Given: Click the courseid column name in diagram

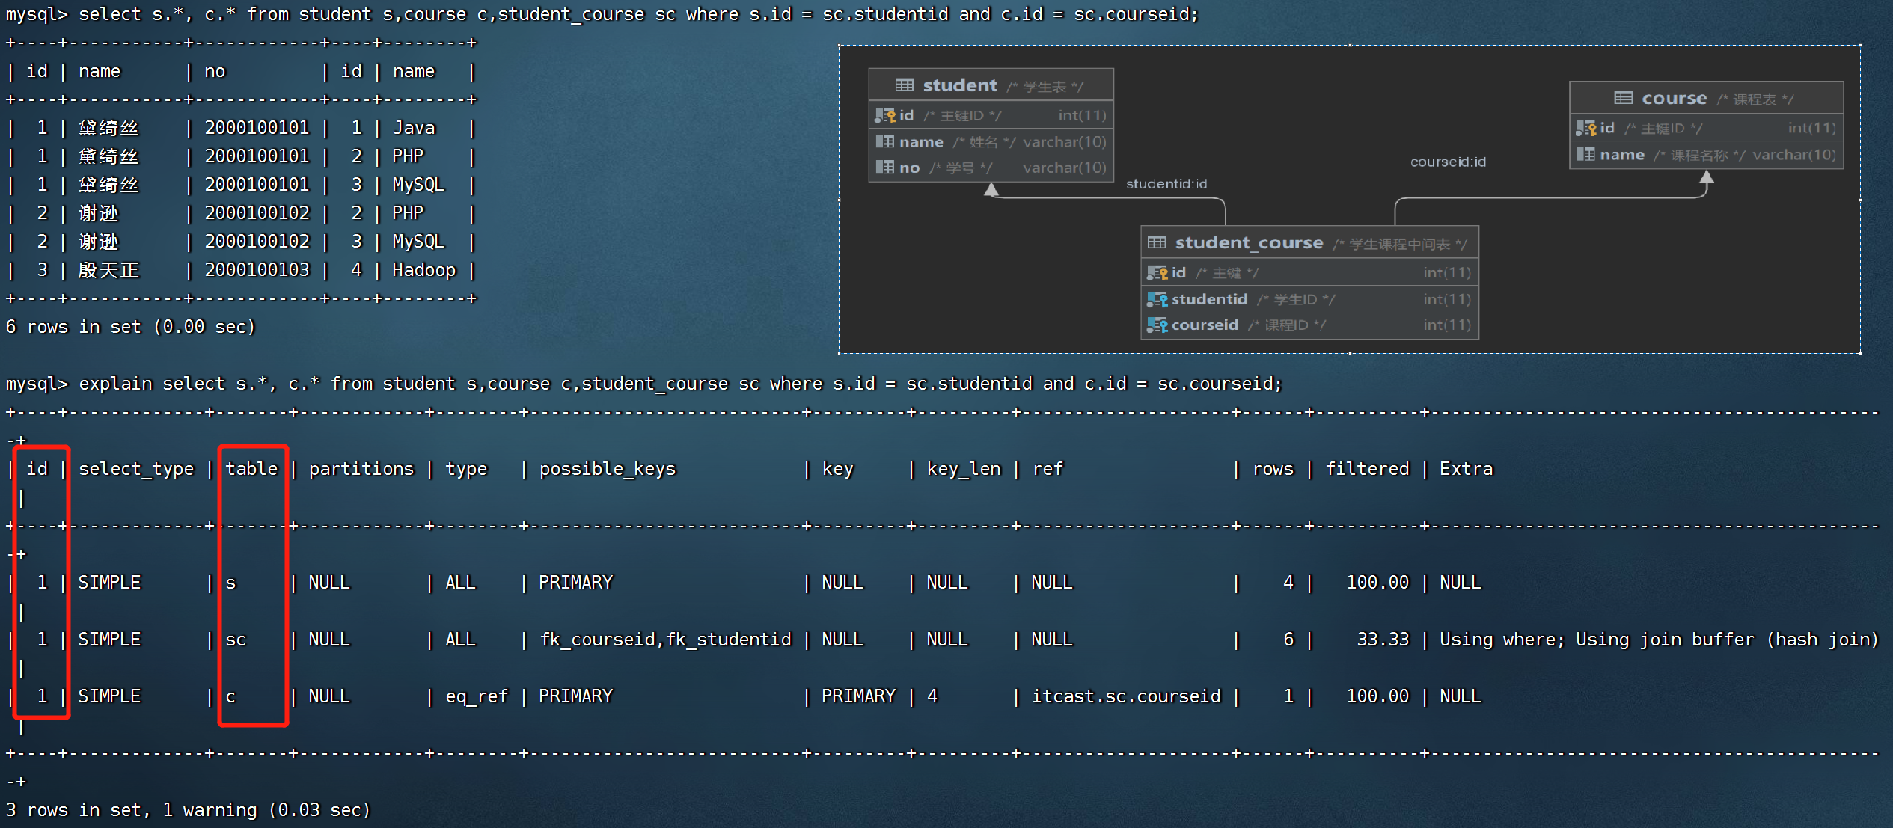Looking at the screenshot, I should pyautogui.click(x=1205, y=325).
